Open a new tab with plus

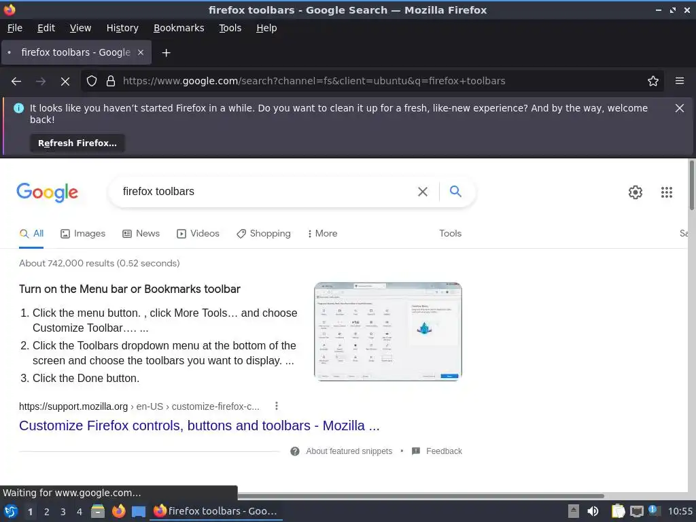coord(166,53)
